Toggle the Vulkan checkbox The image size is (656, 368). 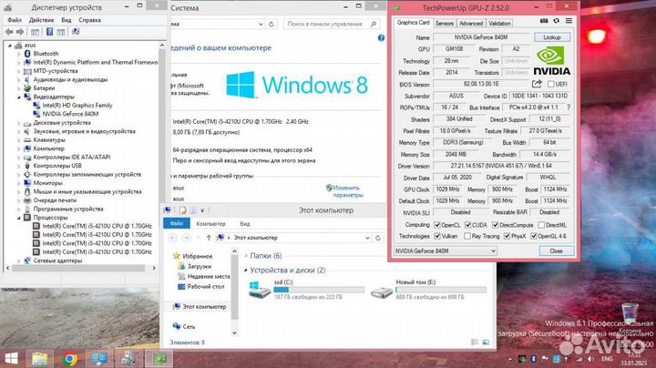(x=437, y=236)
